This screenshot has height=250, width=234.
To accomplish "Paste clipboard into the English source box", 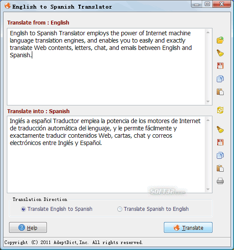I will pyautogui.click(x=220, y=92).
